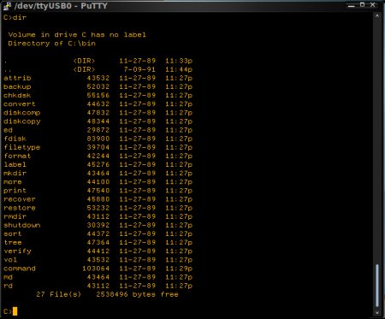385x319 pixels.
Task: Close the /dev/ttyUSB0 PuTTY session
Action: pyautogui.click(x=372, y=4)
